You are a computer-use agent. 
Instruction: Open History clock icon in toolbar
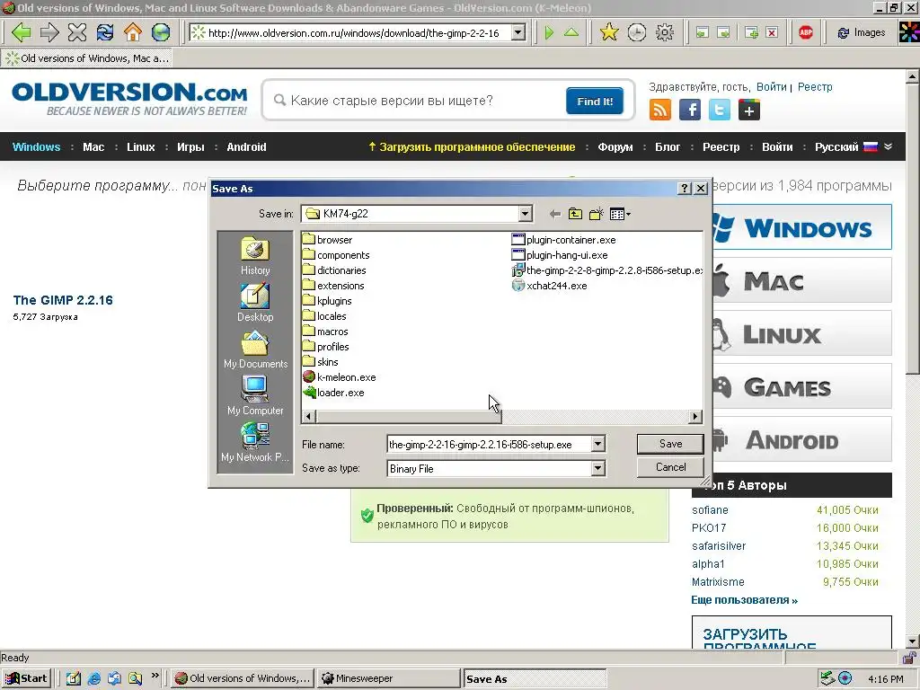tap(637, 32)
